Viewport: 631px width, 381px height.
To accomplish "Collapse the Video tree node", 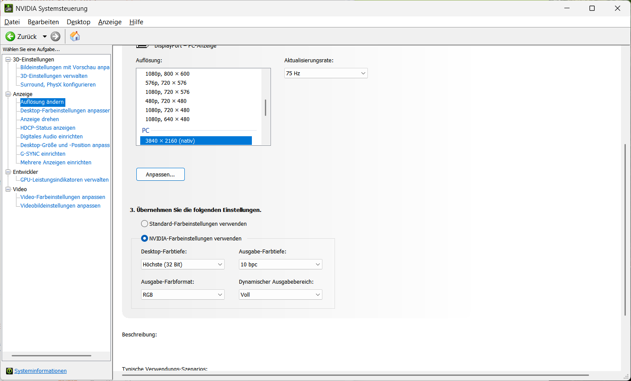I will point(8,189).
